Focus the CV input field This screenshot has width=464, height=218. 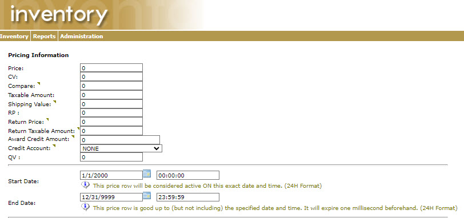111,77
